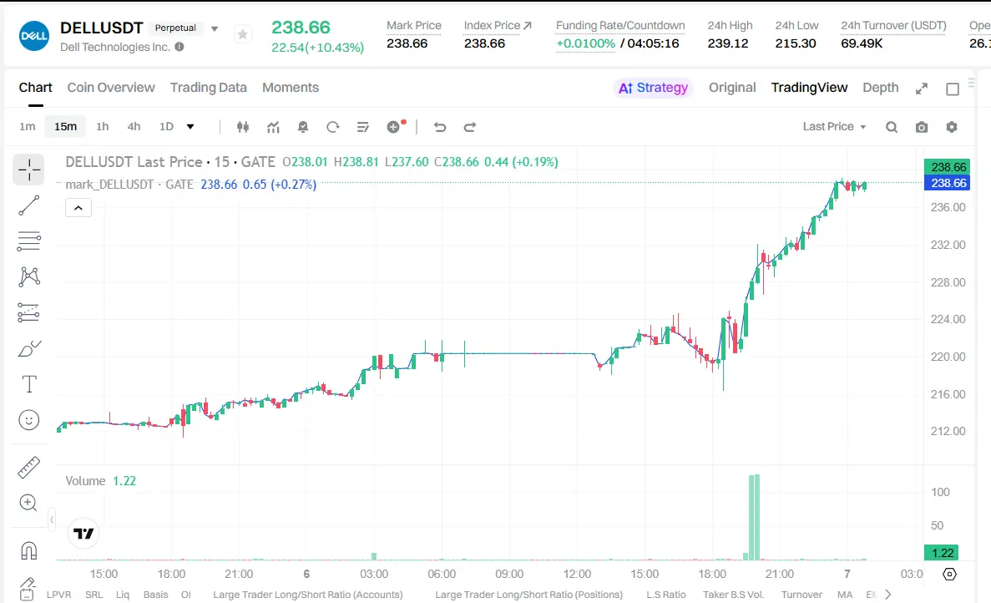
Task: Toggle the magnet snap mode
Action: click(x=28, y=550)
